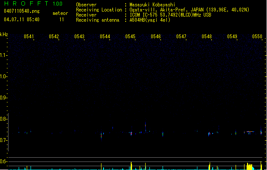Screen dimensions: 267x170
Task: Click the 0548 time marker
Action: pos(207,37)
